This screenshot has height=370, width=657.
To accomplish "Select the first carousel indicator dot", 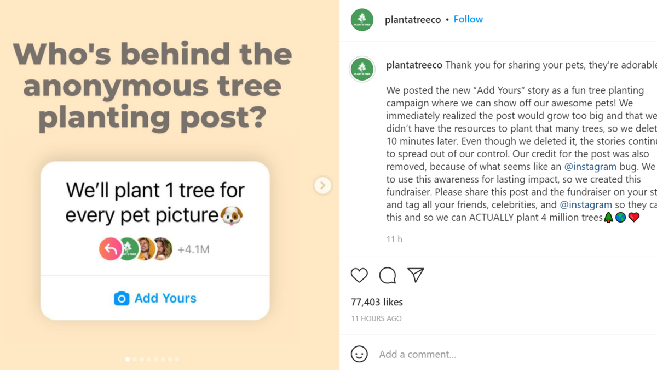I will pos(128,360).
